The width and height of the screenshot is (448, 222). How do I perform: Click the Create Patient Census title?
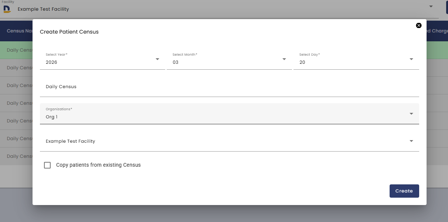tap(69, 32)
